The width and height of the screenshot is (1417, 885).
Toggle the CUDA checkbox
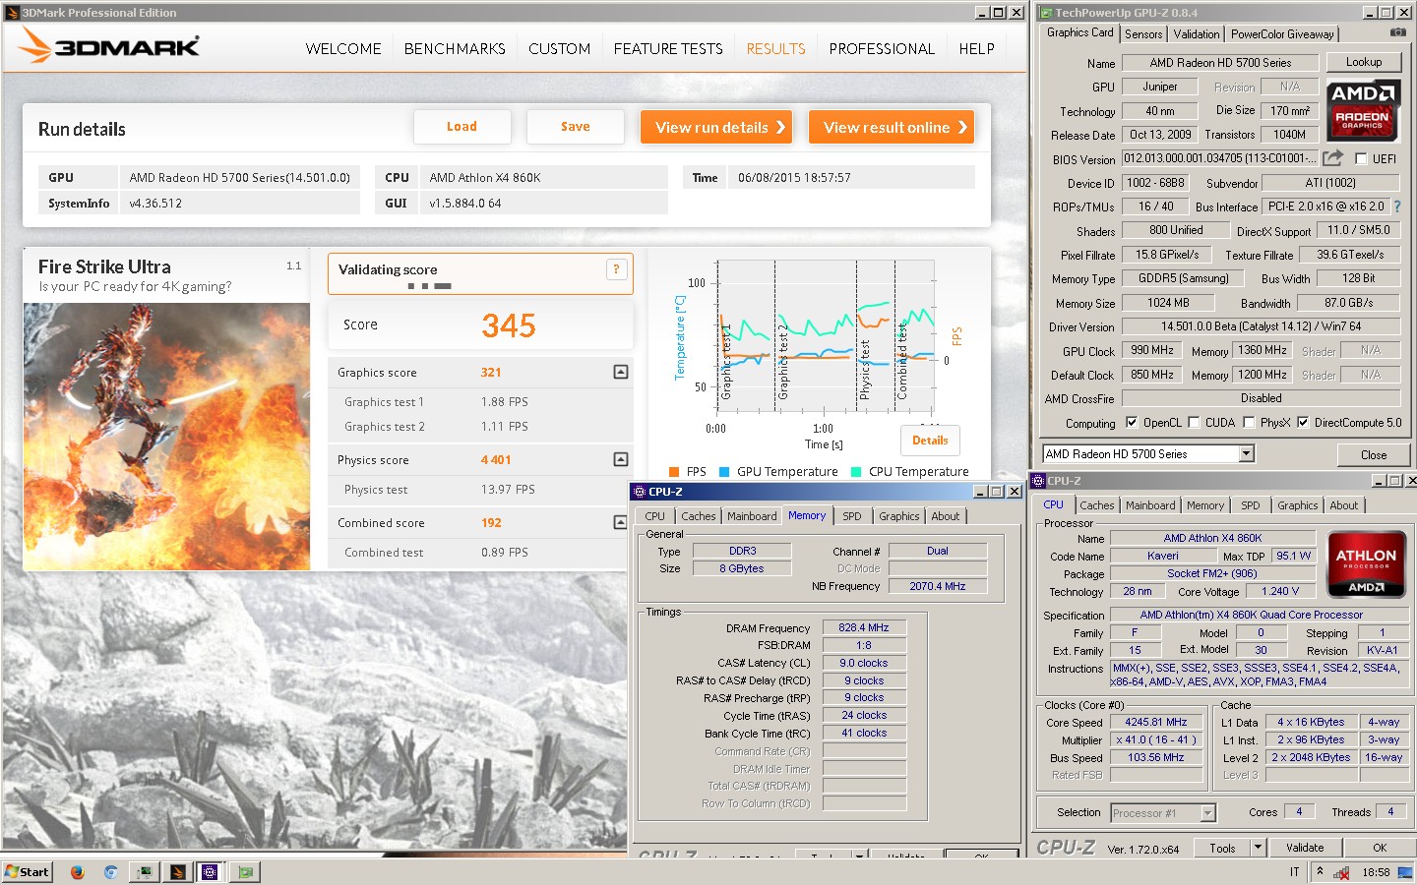pos(1194,423)
